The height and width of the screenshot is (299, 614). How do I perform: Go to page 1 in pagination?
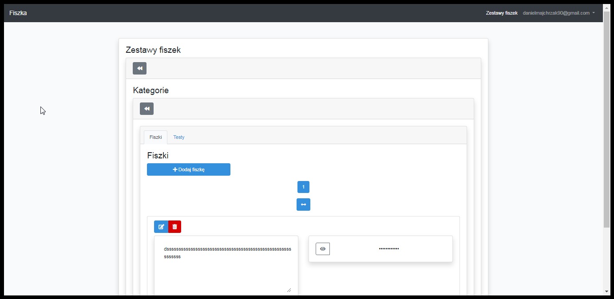[303, 187]
